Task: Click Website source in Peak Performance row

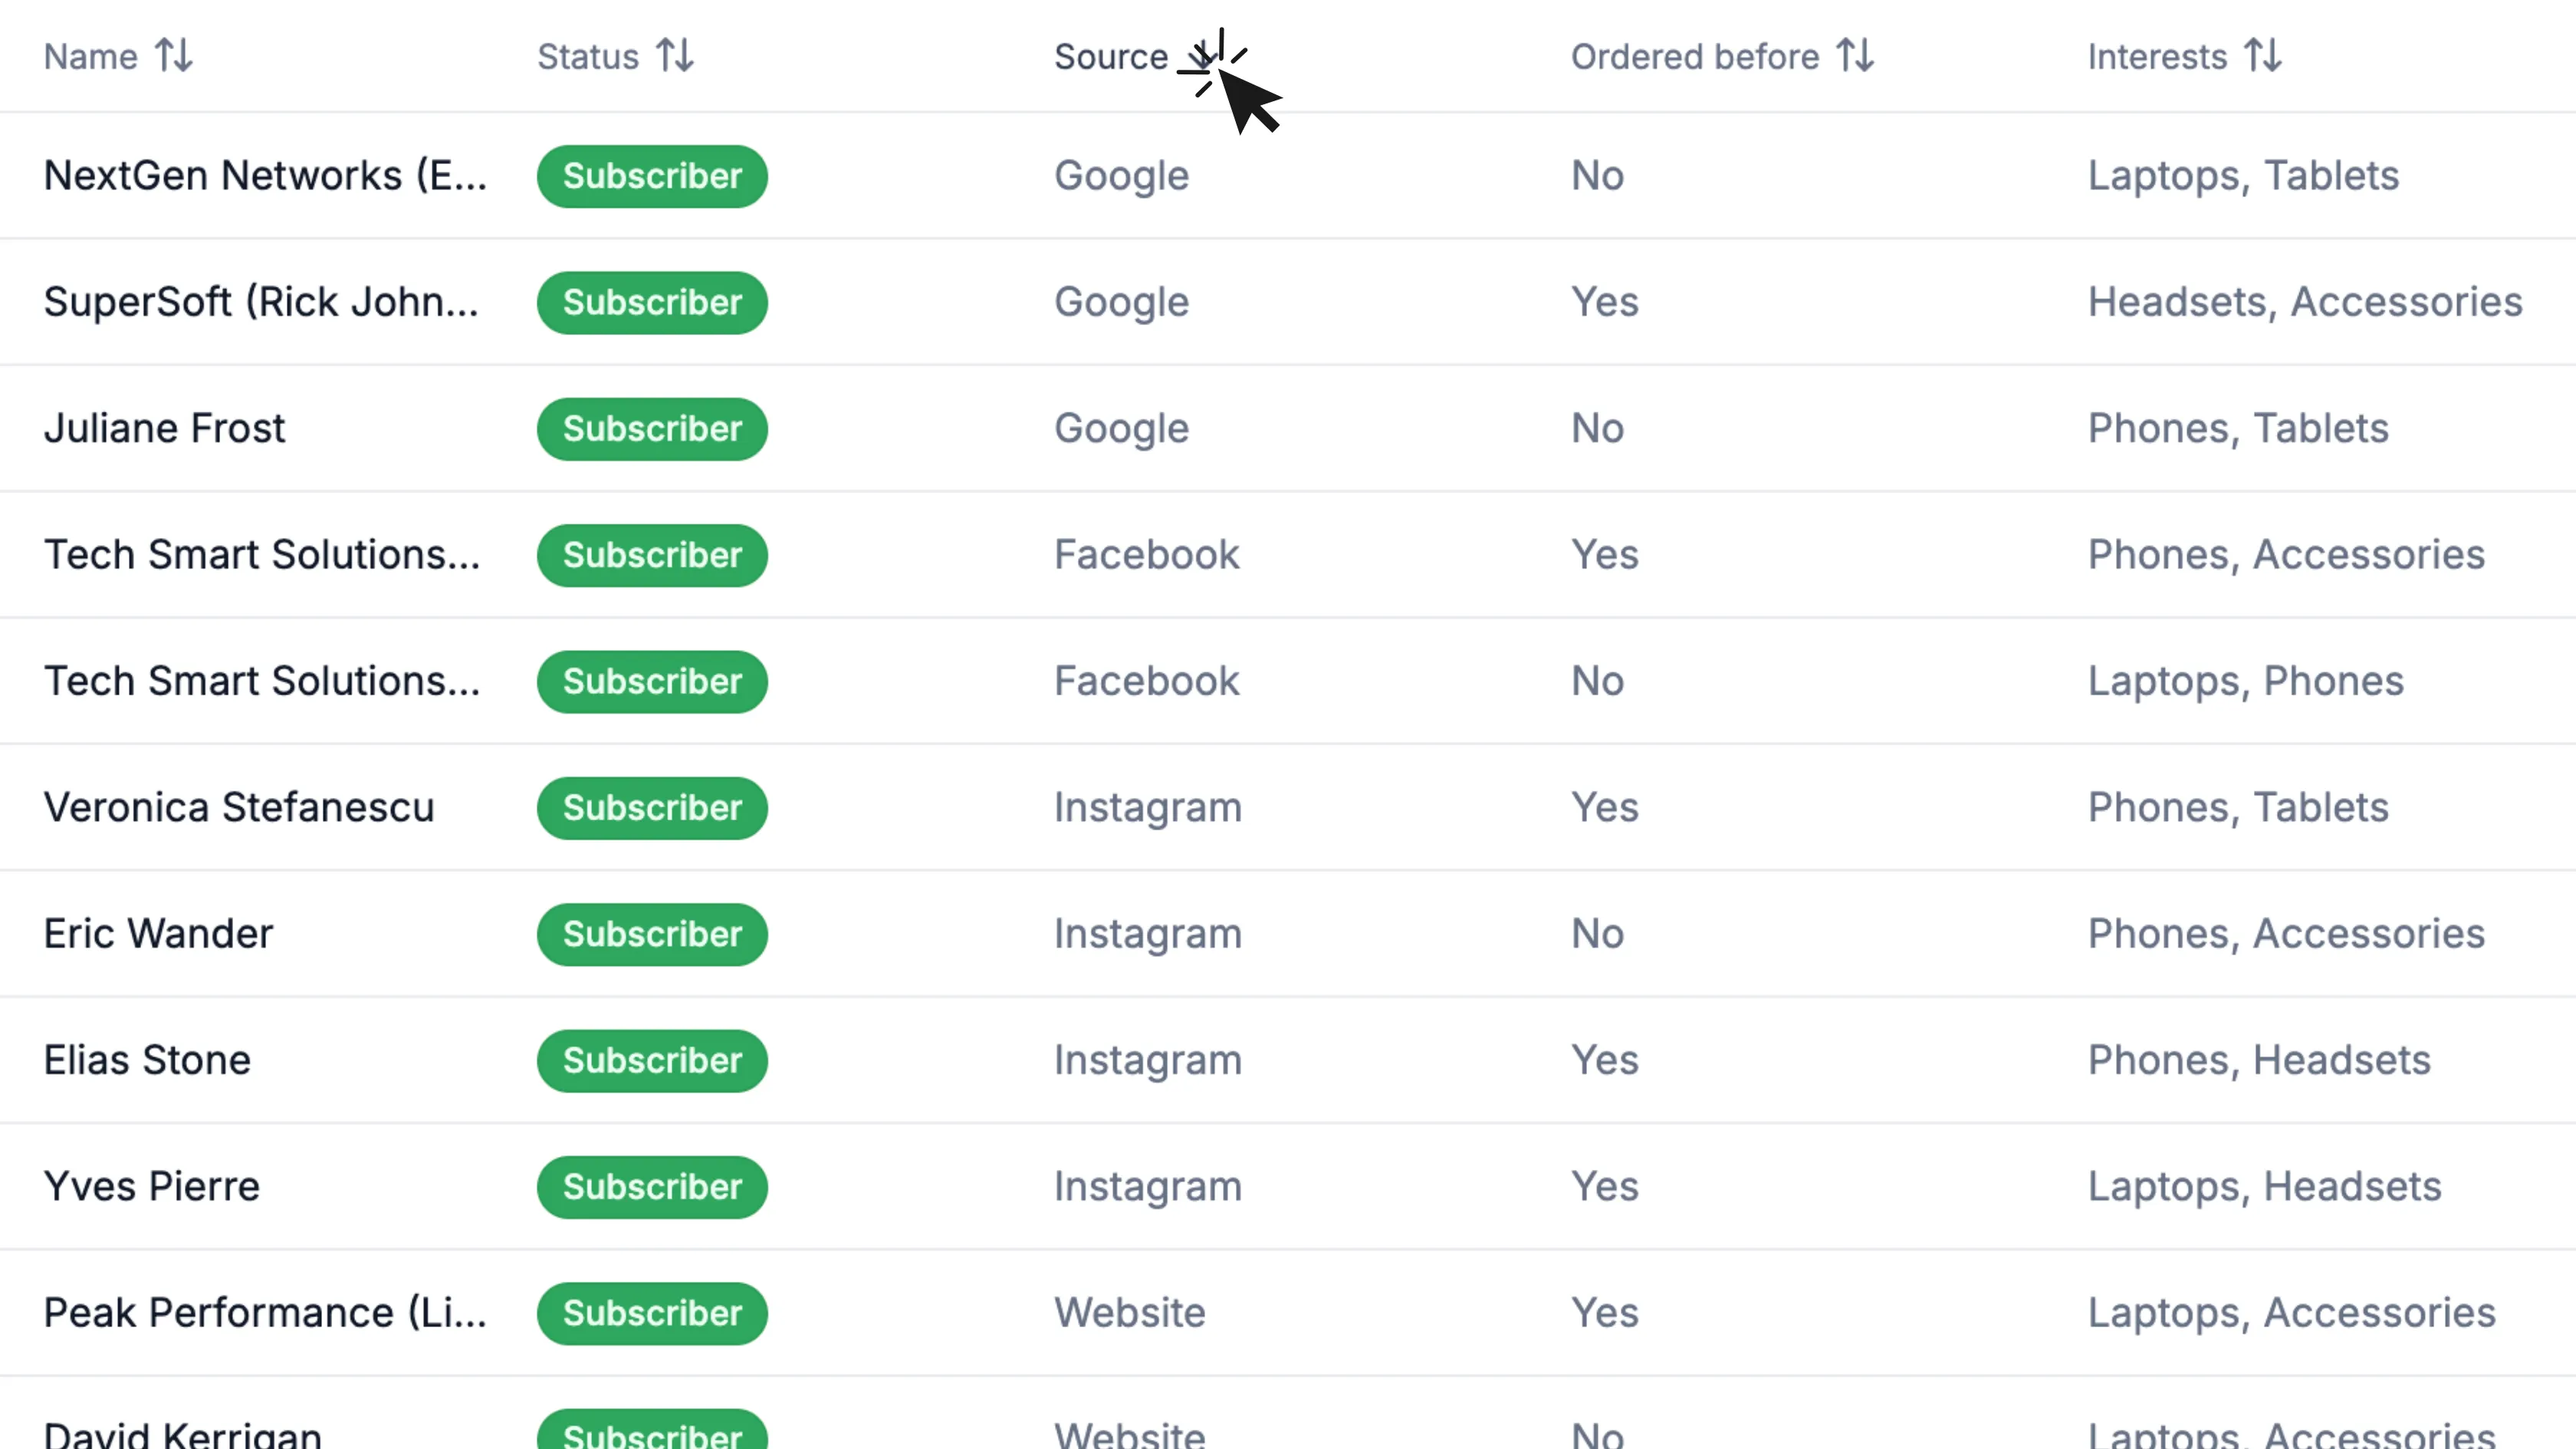Action: tap(1129, 1313)
